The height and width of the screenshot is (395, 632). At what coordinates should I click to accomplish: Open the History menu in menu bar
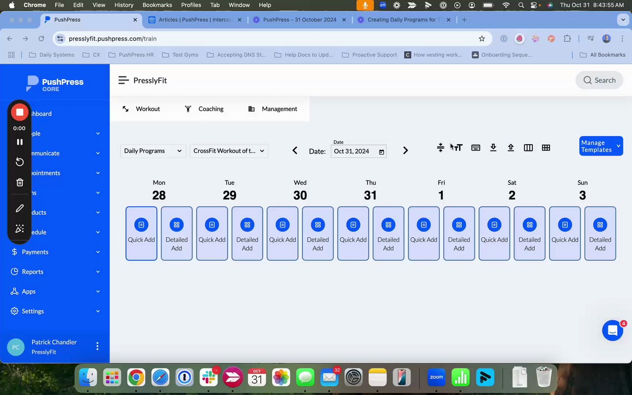[124, 5]
